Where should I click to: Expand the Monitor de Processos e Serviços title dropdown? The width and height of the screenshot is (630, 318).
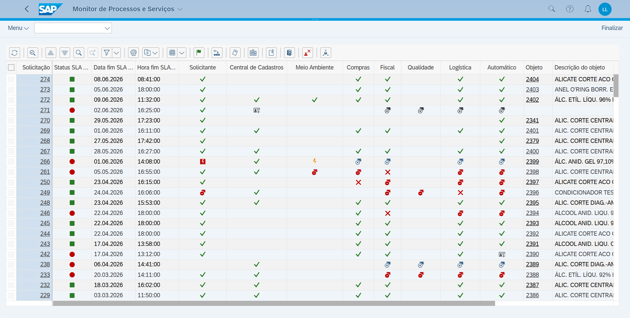coord(180,9)
